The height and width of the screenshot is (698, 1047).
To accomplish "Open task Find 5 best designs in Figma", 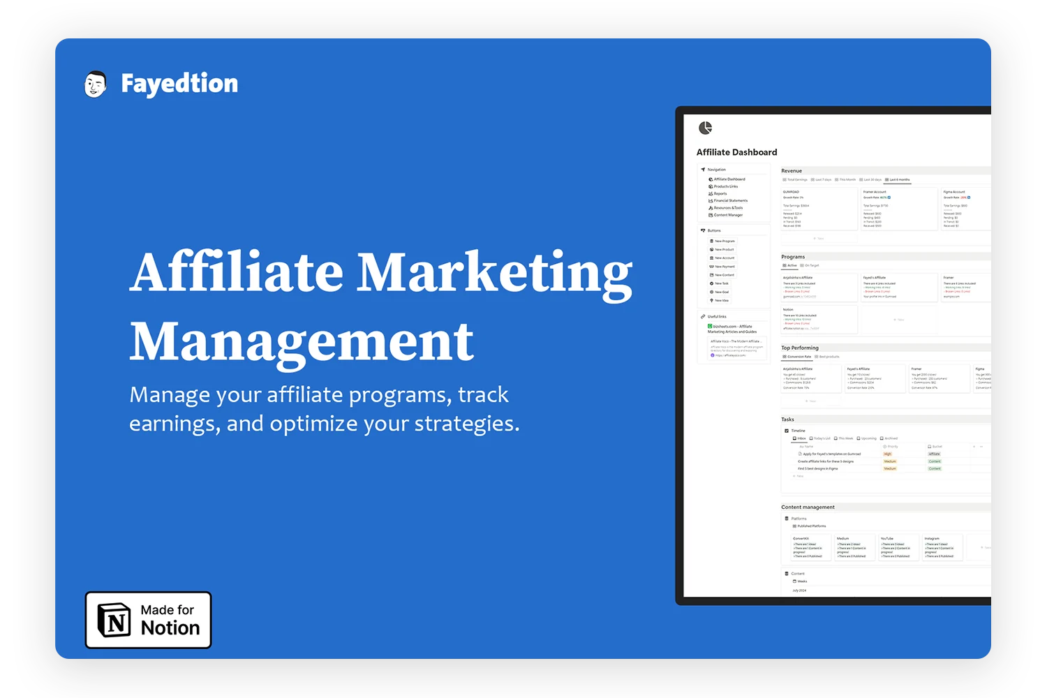I will [x=818, y=468].
